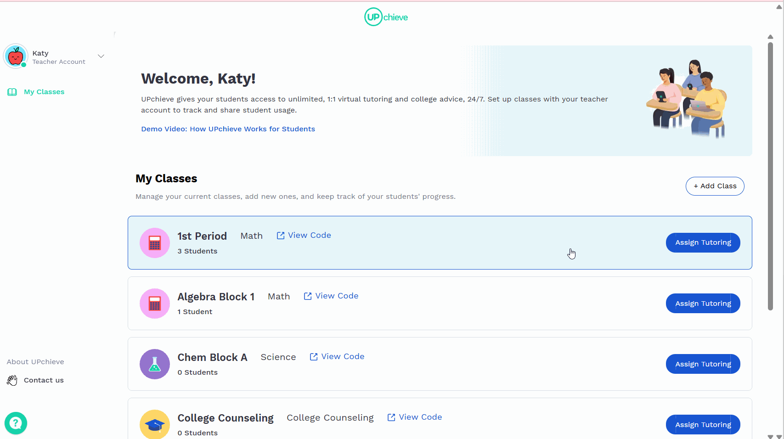Click the UPchieve logo
The width and height of the screenshot is (784, 439).
(386, 17)
